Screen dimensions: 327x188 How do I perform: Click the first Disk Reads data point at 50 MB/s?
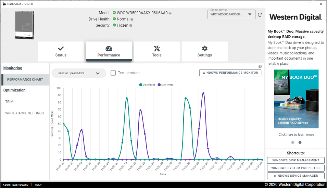[x=64, y=124]
